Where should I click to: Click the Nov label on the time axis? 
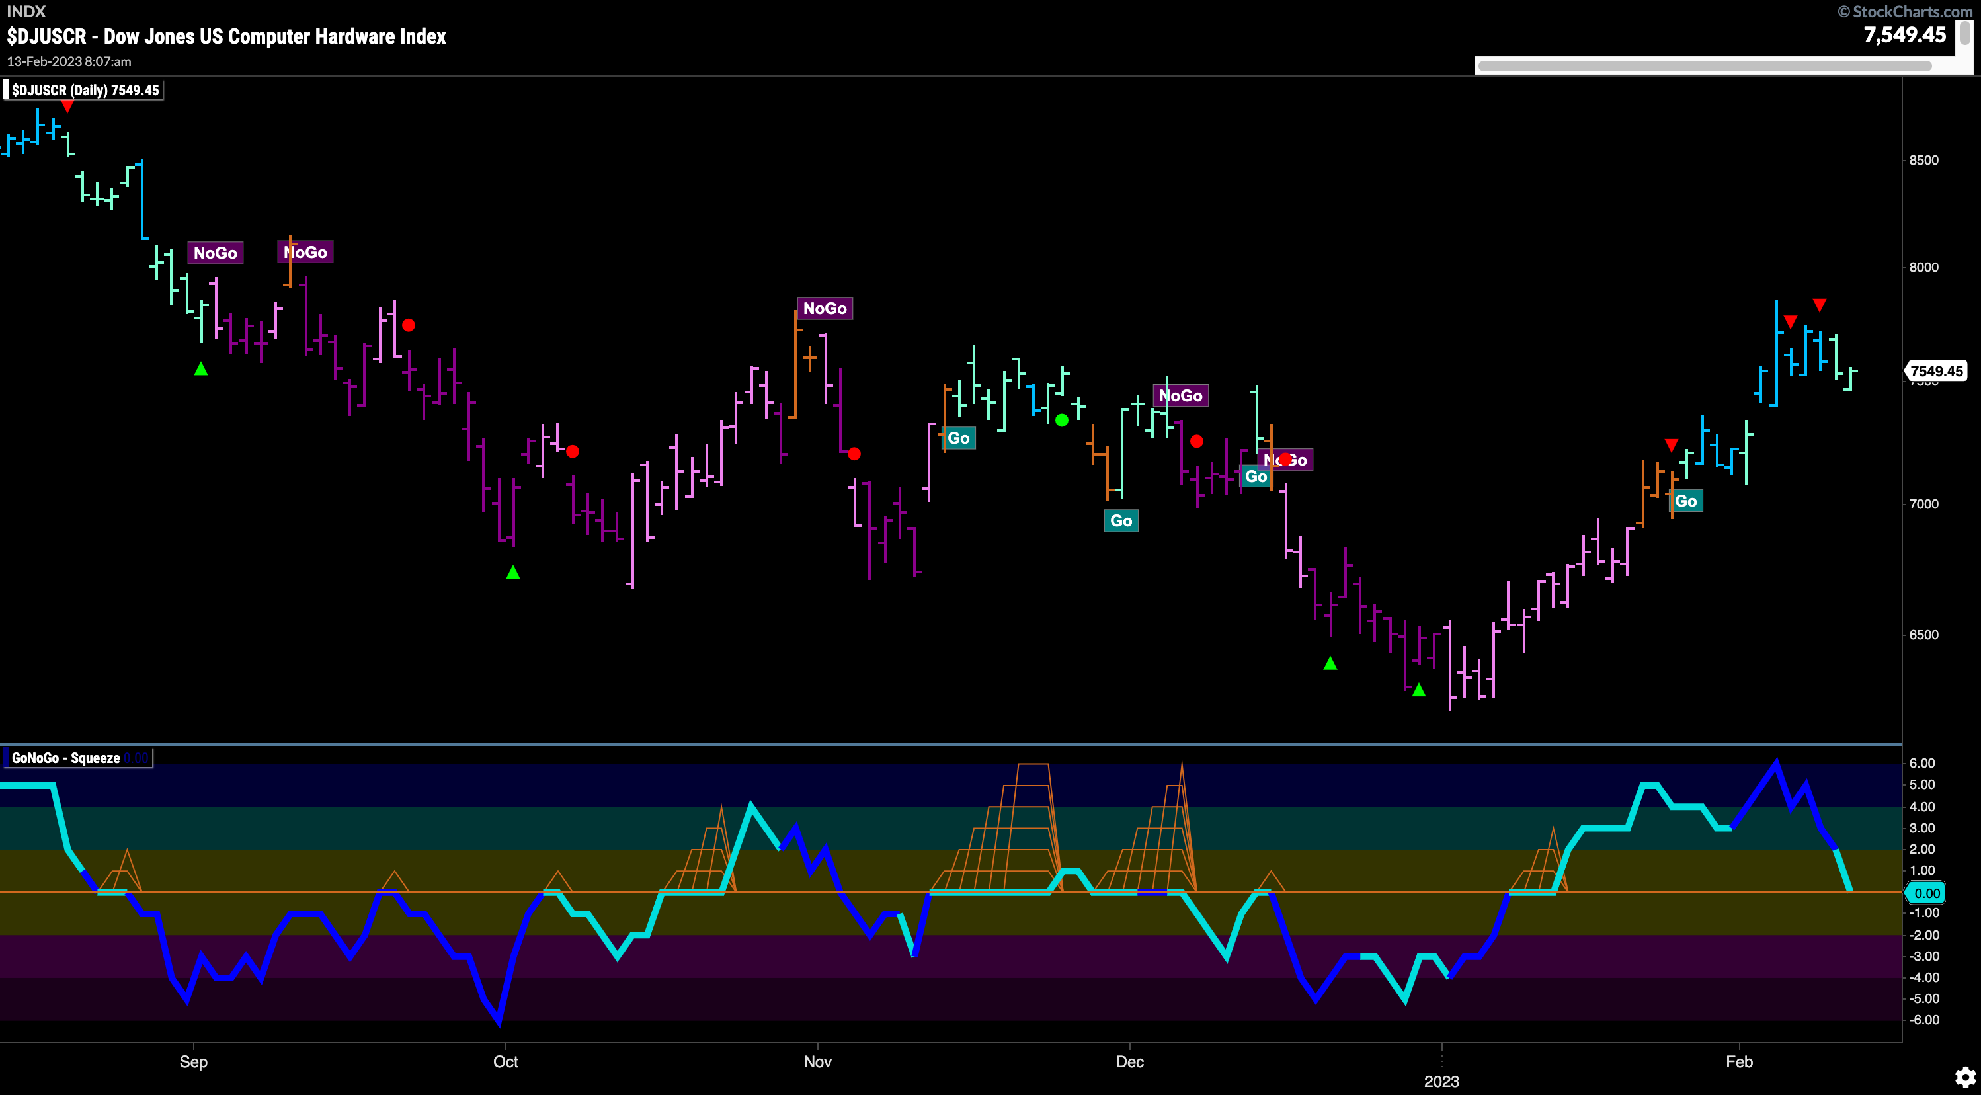(x=817, y=1061)
